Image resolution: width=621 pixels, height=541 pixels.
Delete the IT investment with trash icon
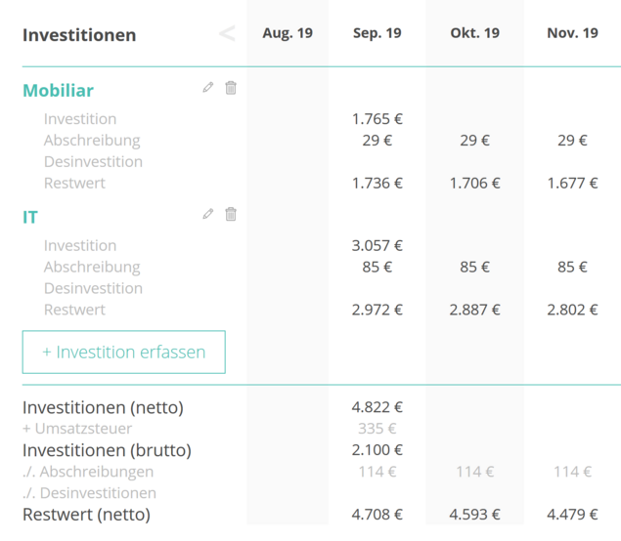231,214
